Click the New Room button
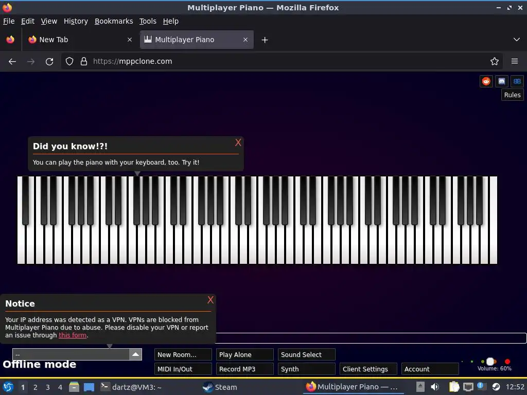Viewport: 527px width, 395px height. click(183, 355)
